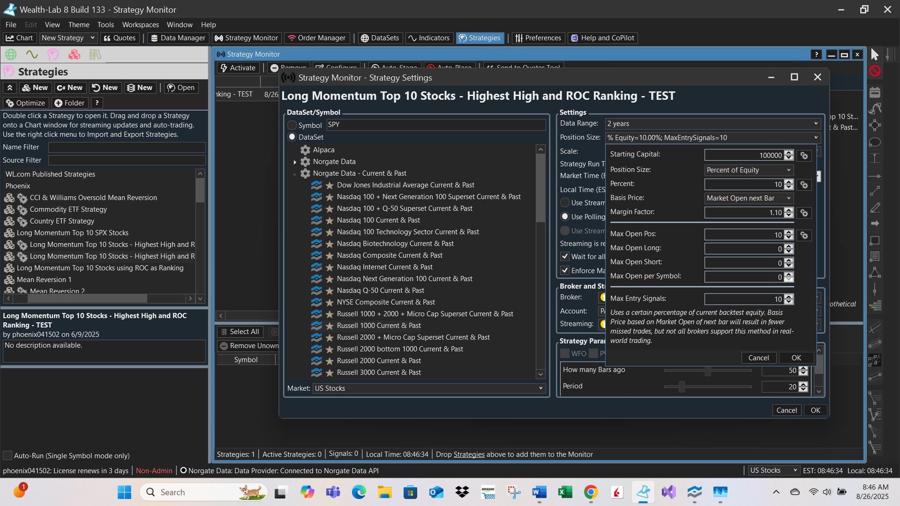Screen dimensions: 900x506
Task: Click Cancel in position size popup
Action: (758, 358)
